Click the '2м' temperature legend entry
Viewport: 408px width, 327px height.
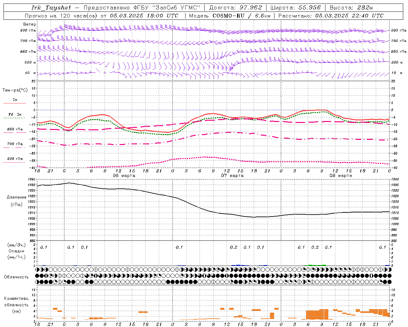(15, 100)
